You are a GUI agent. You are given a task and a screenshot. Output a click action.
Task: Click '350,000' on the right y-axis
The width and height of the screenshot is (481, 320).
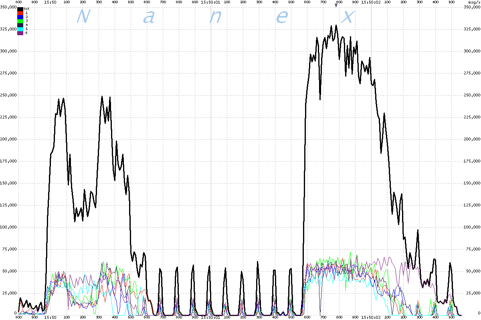472,7
